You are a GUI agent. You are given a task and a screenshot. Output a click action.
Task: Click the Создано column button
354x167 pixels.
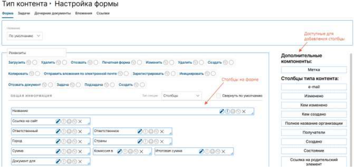point(314,142)
